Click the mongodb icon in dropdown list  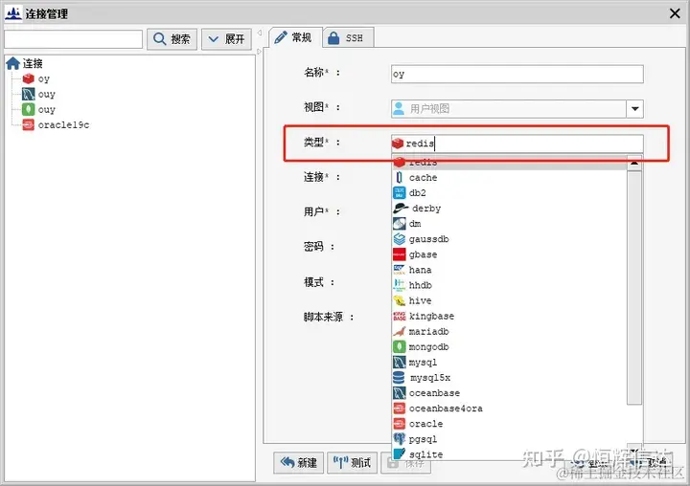pos(399,346)
